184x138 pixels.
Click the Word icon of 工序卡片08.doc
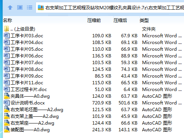pyautogui.click(x=7, y=69)
